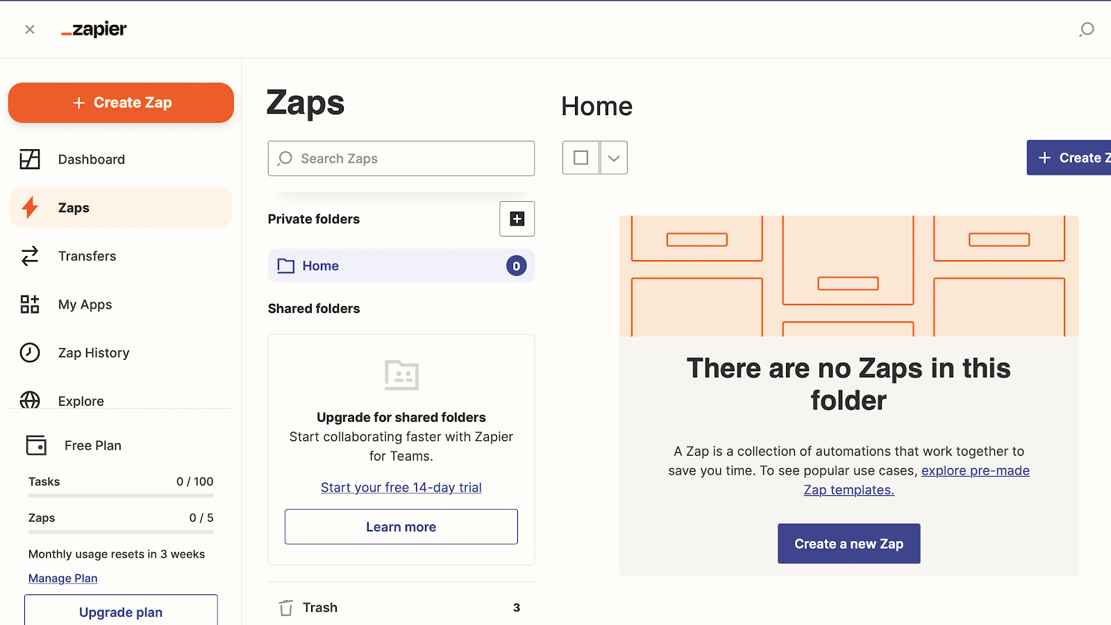This screenshot has width=1111, height=625.
Task: Select the Home folder row
Action: click(401, 266)
